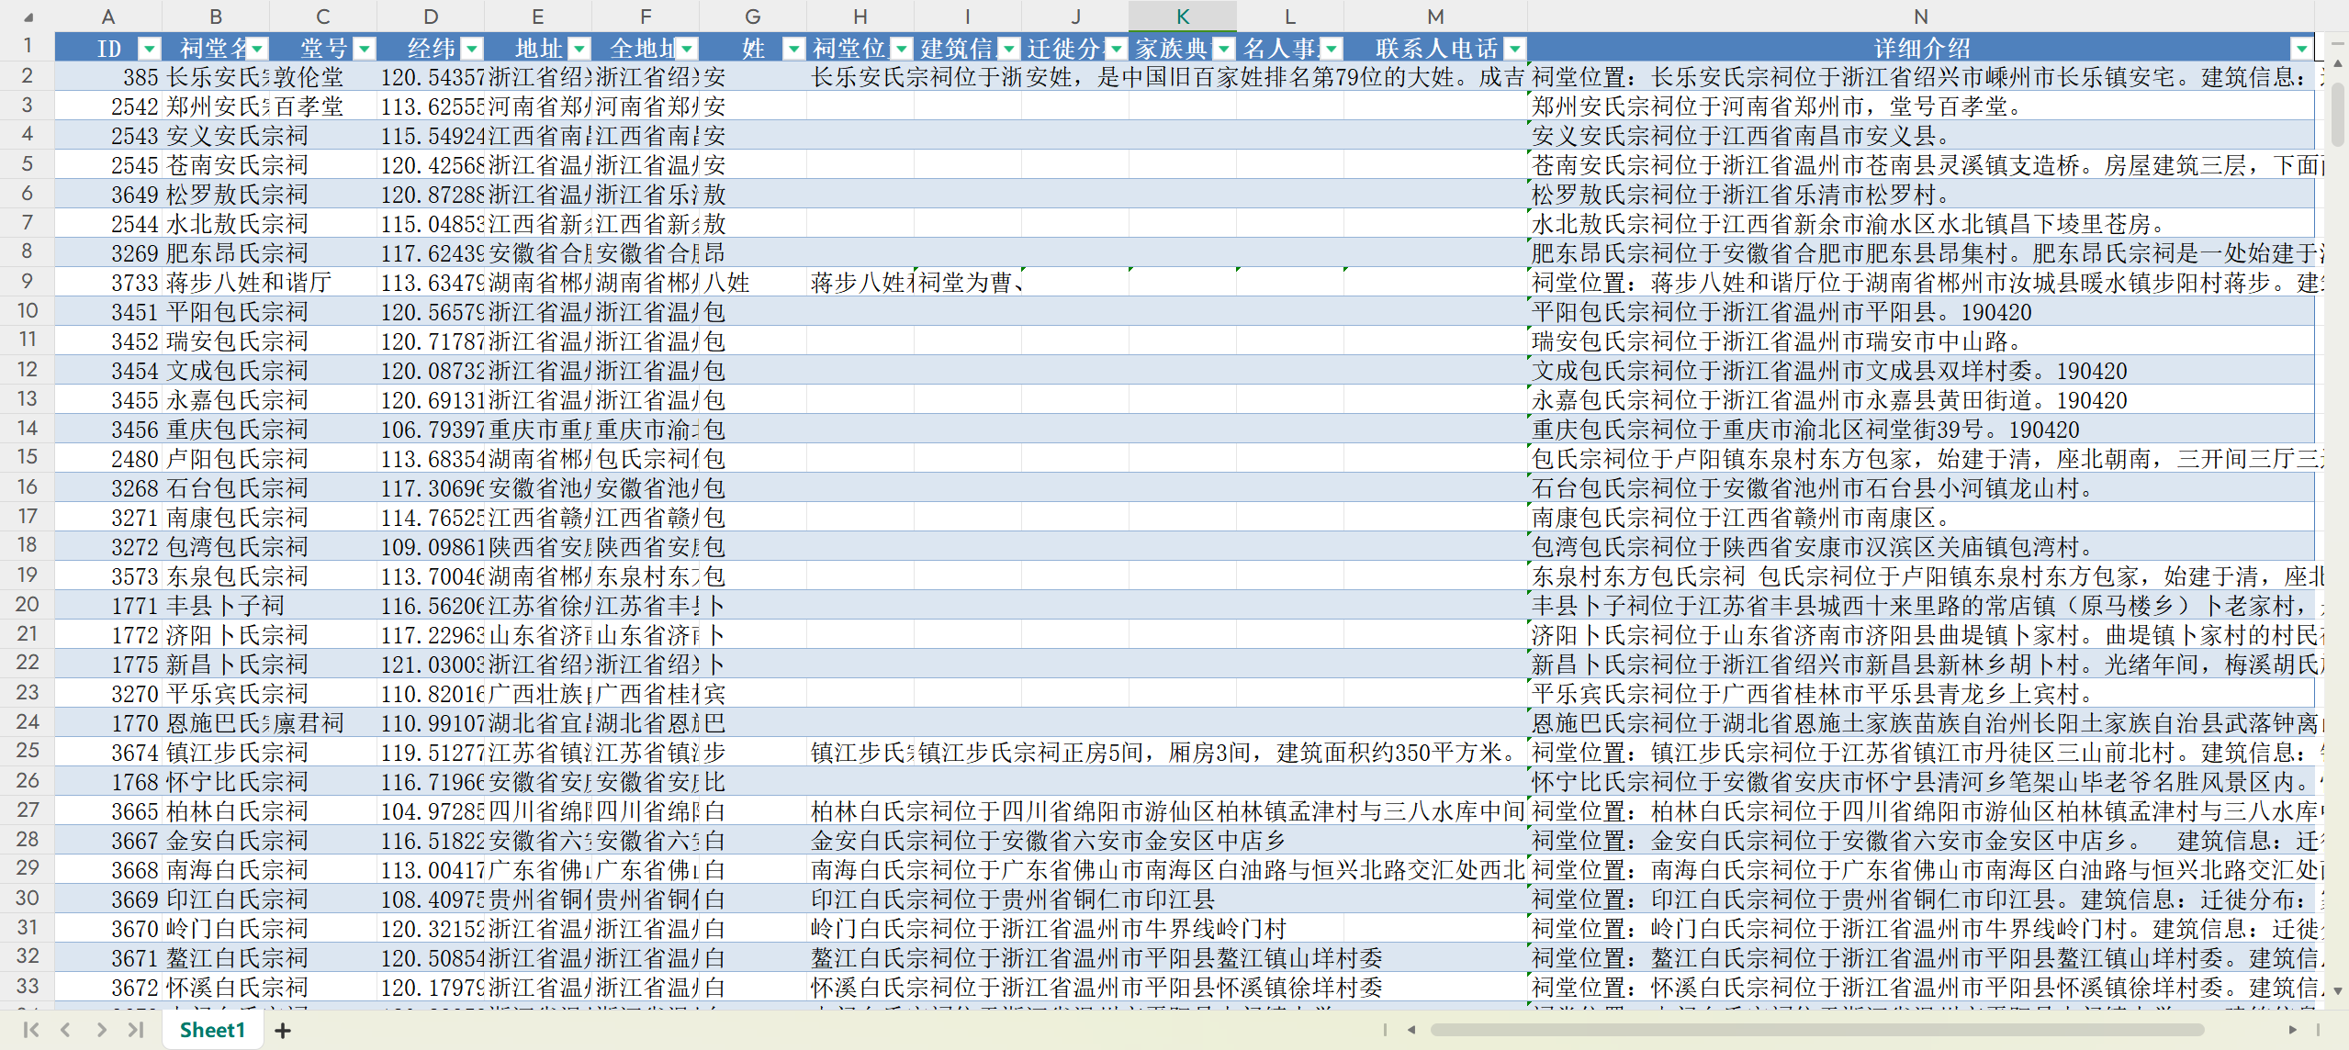The image size is (2349, 1050).
Task: Switch to the Sheet1 tab
Action: pos(212,1030)
